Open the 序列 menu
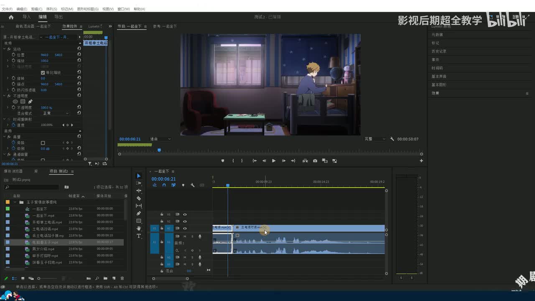The height and width of the screenshot is (301, 535). pyautogui.click(x=51, y=9)
